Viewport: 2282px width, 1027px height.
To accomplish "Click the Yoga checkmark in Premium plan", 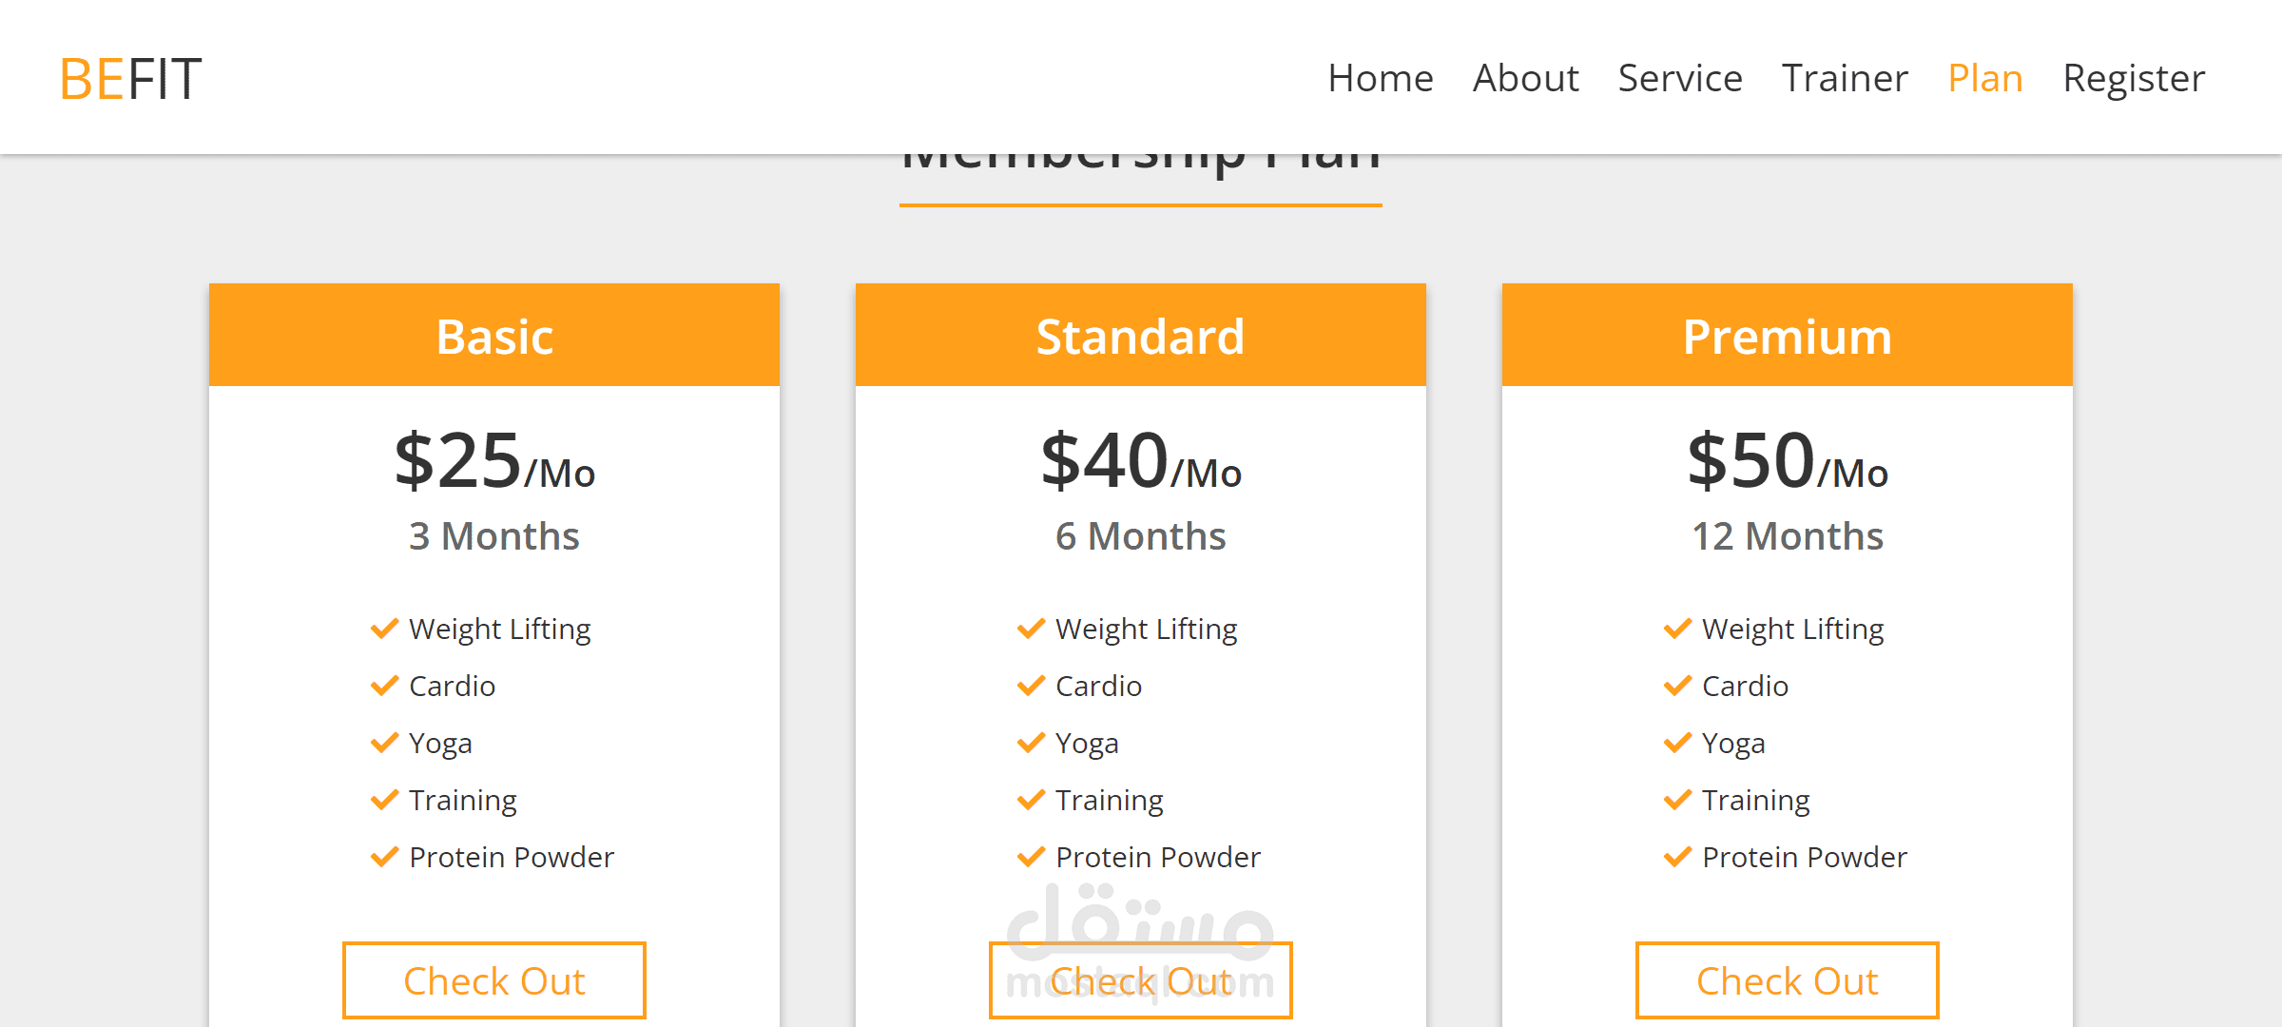I will (x=1677, y=743).
